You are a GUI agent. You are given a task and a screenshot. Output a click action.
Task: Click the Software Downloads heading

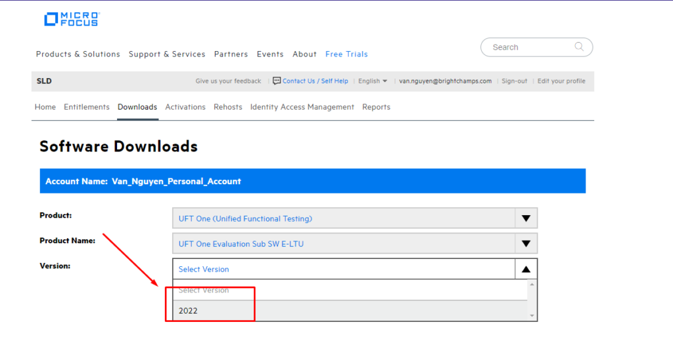click(118, 146)
